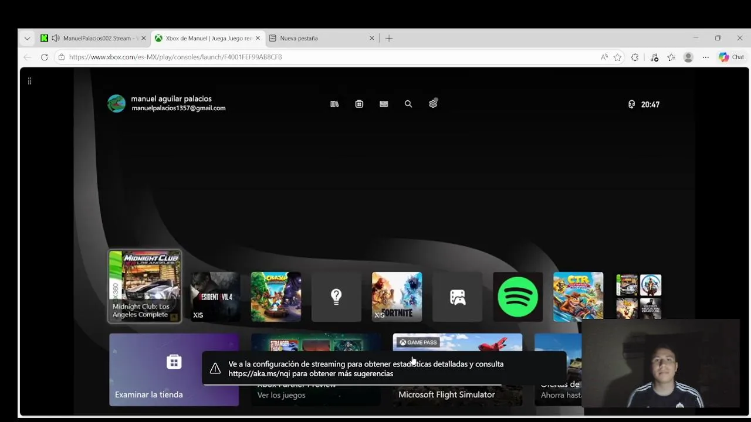Open Examinar la tienda card
Viewport: 751px width, 422px height.
(174, 370)
